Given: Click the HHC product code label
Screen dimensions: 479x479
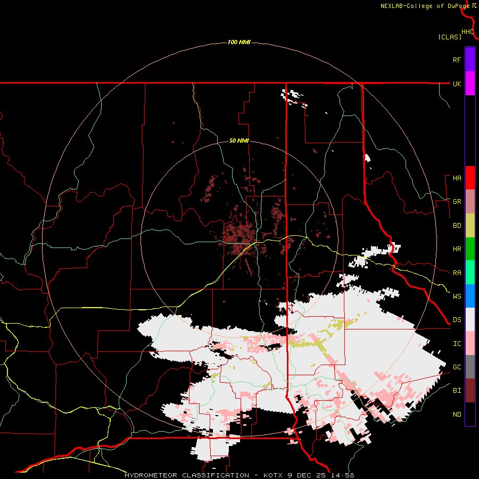Looking at the screenshot, I should pos(467,32).
